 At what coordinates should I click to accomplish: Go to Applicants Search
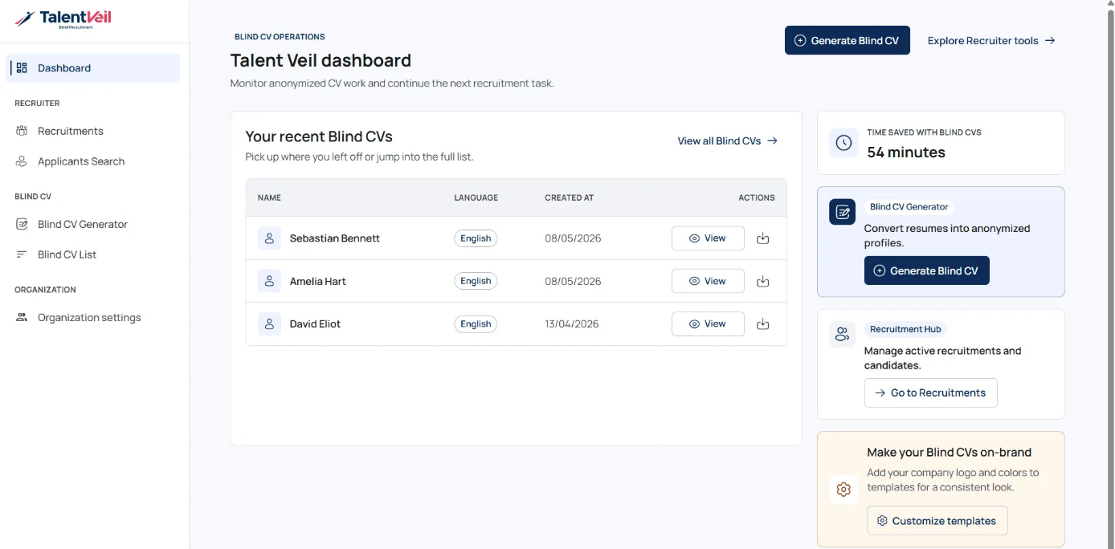(95, 161)
